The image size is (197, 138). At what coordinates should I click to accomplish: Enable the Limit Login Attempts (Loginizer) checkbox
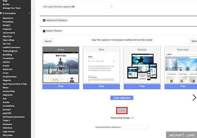tap(111, 6)
